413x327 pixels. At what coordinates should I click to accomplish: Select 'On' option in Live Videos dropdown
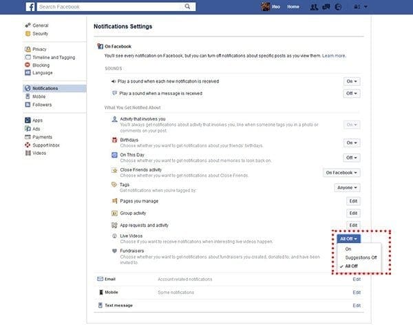(348, 249)
